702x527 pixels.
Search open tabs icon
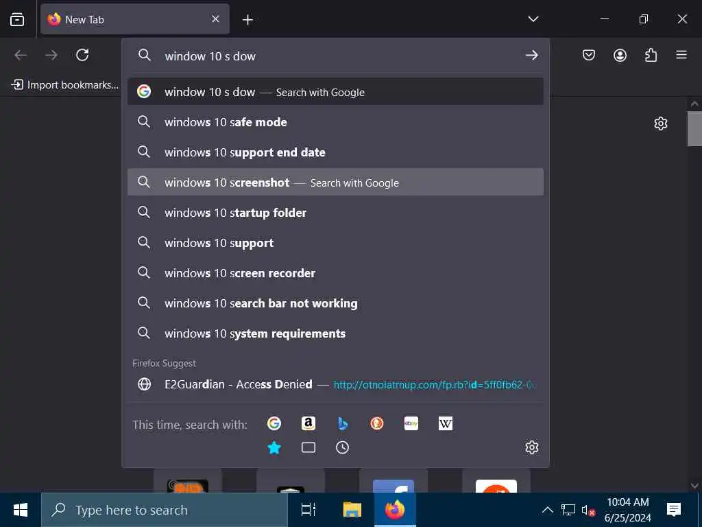pyautogui.click(x=308, y=447)
